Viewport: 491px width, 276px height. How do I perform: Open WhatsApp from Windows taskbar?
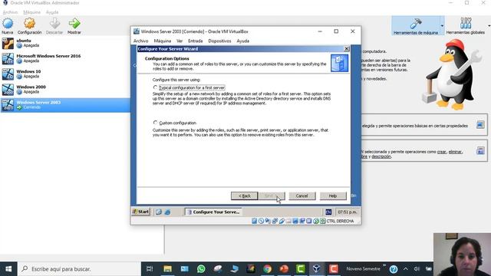click(201, 269)
